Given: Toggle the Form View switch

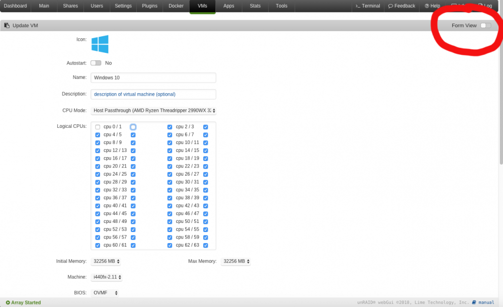Looking at the screenshot, I should point(486,25).
